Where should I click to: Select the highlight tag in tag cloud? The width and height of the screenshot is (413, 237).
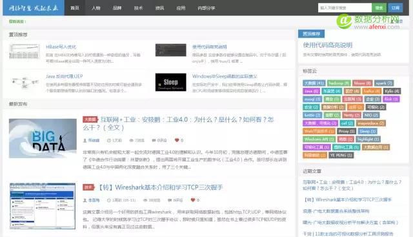[368, 139]
